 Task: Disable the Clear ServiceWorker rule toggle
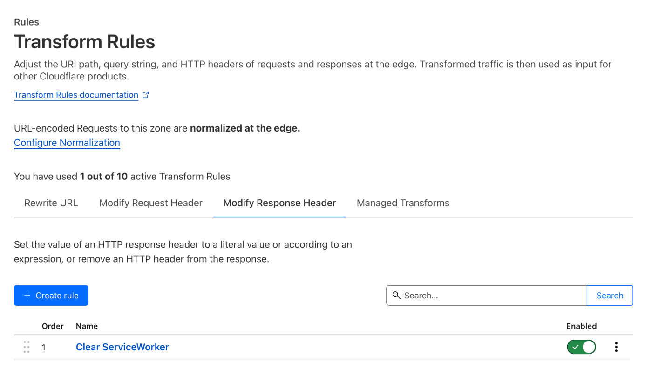(x=581, y=347)
